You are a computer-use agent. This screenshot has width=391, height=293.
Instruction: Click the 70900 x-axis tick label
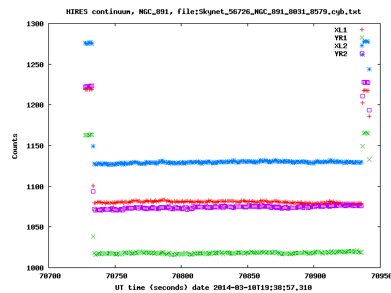pos(315,276)
